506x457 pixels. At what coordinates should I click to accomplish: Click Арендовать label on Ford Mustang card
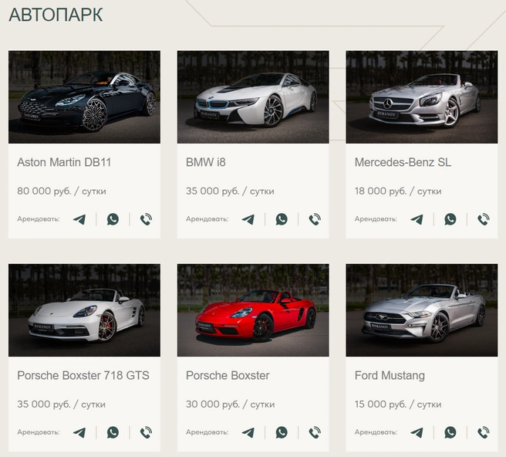pyautogui.click(x=376, y=432)
